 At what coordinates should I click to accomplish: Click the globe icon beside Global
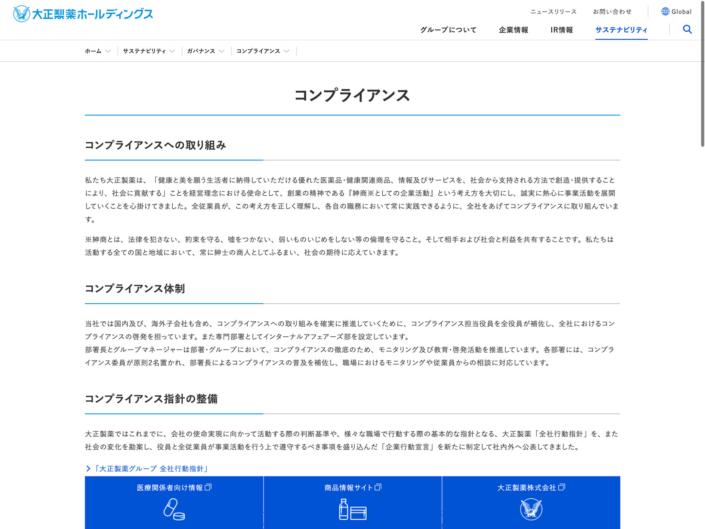point(665,11)
